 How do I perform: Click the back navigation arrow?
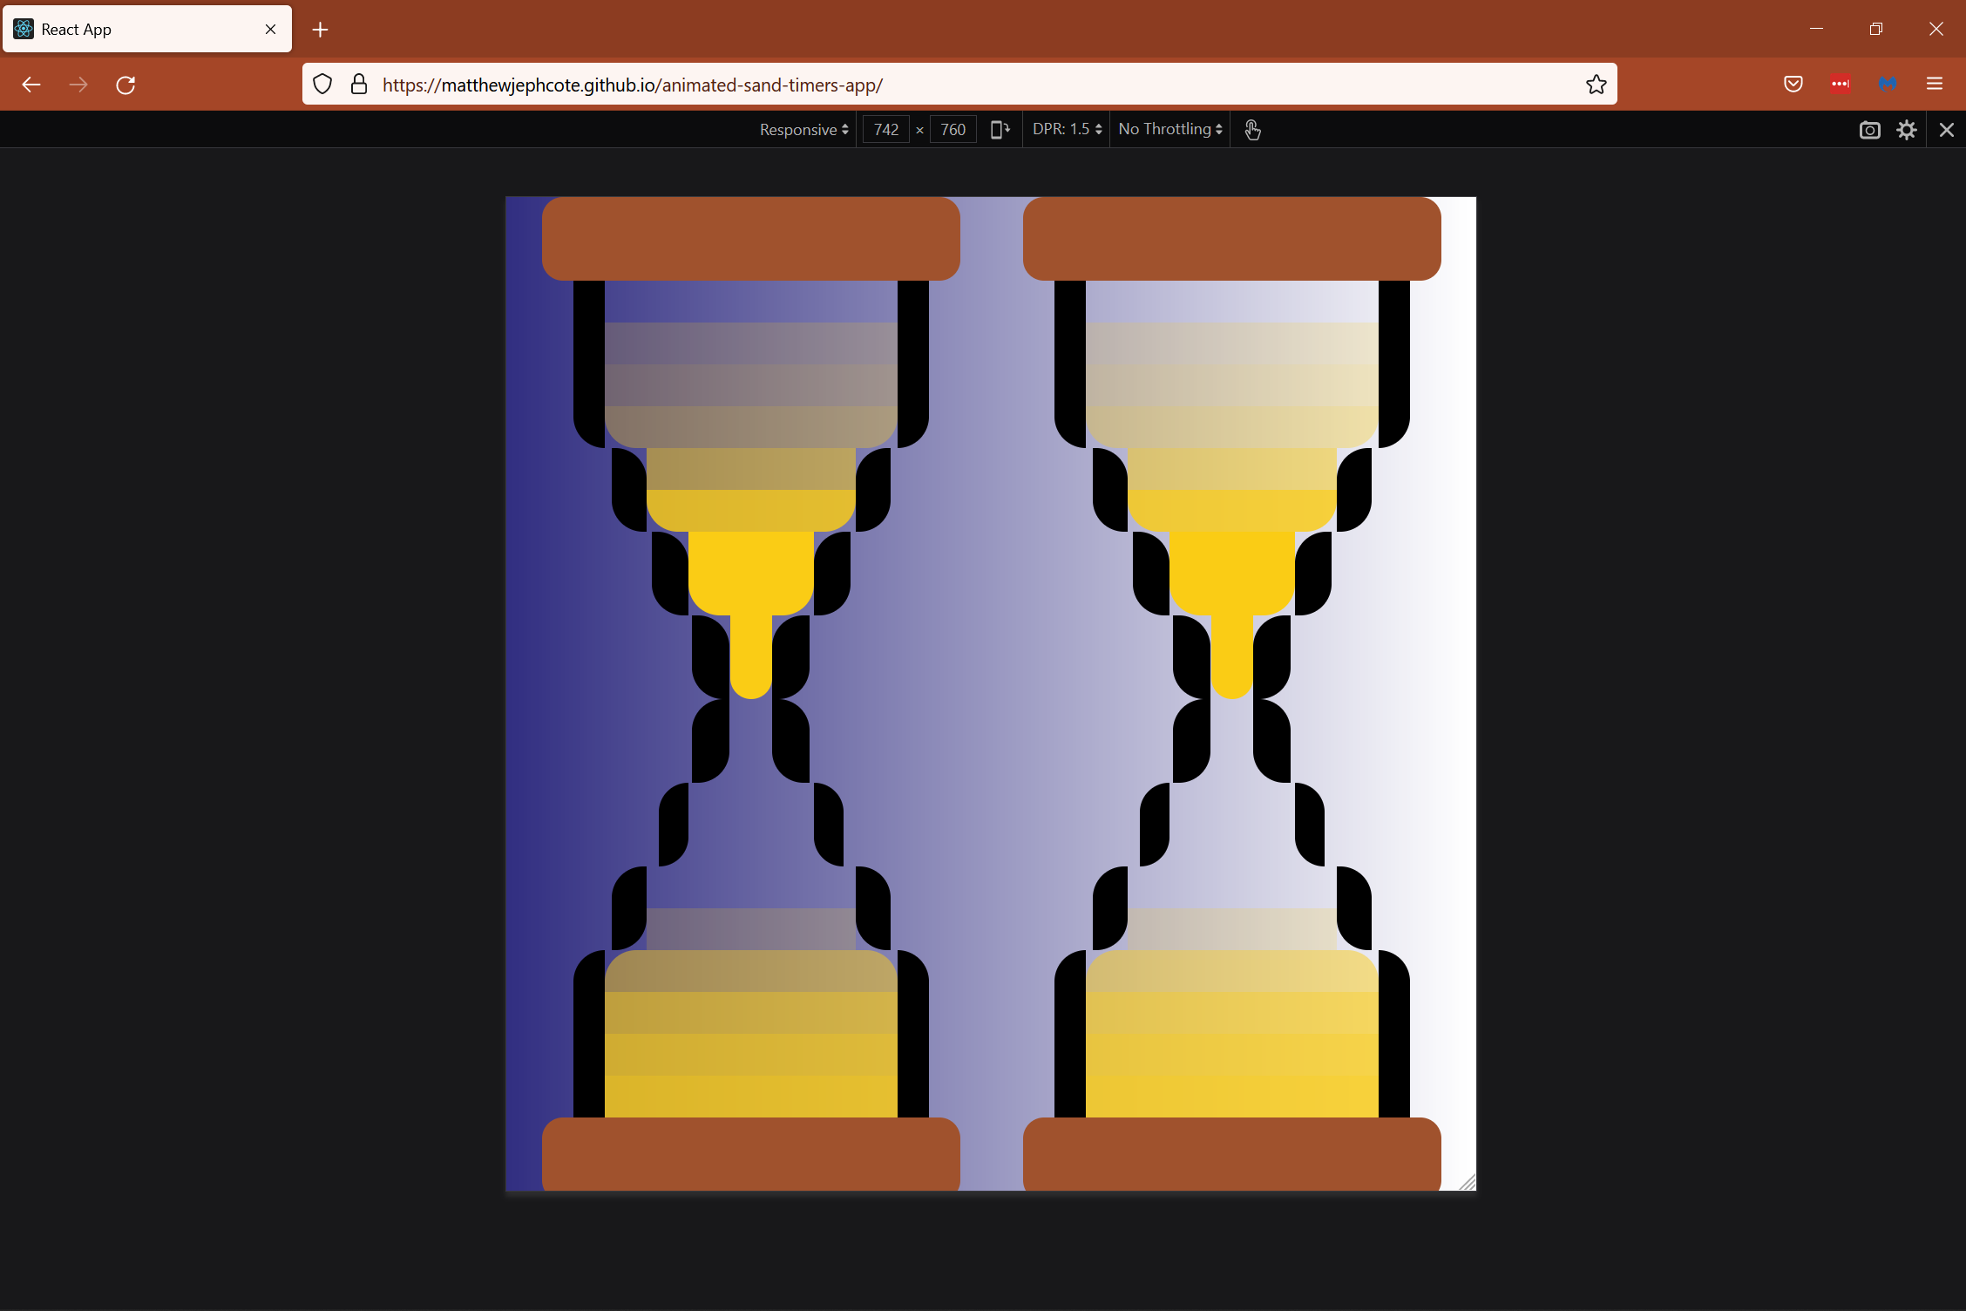click(x=31, y=84)
